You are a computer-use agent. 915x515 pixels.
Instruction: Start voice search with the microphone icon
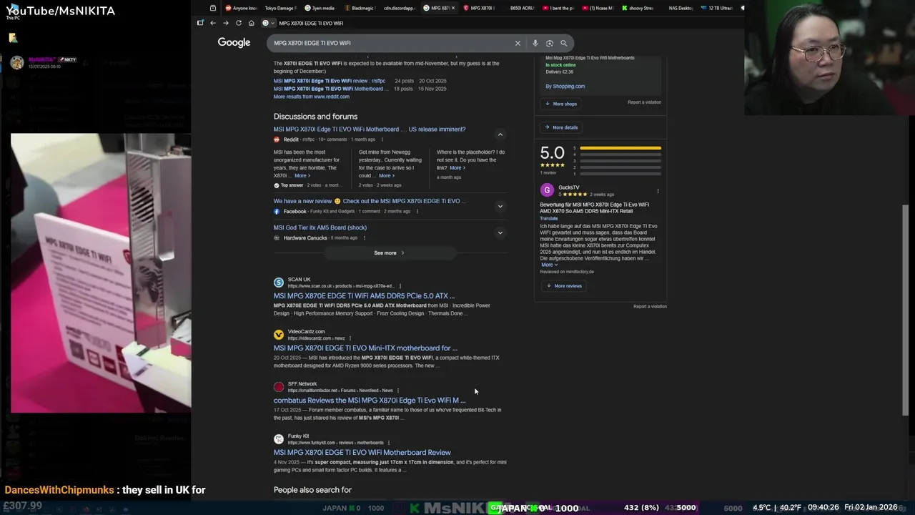point(535,43)
